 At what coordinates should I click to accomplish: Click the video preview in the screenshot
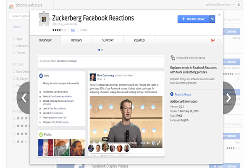click(126, 122)
